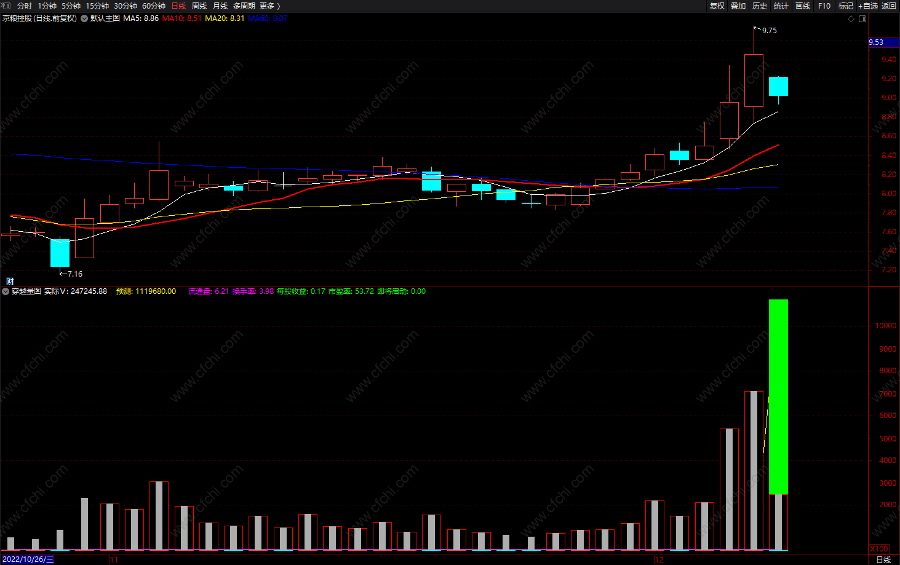
Task: Click the 流通盘: 6.21 value
Action: (209, 291)
